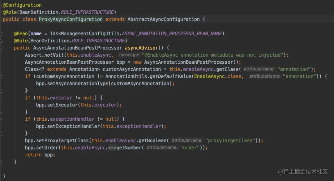Click AnnotationUtils class reference
The height and width of the screenshot is (181, 334).
(x=126, y=76)
